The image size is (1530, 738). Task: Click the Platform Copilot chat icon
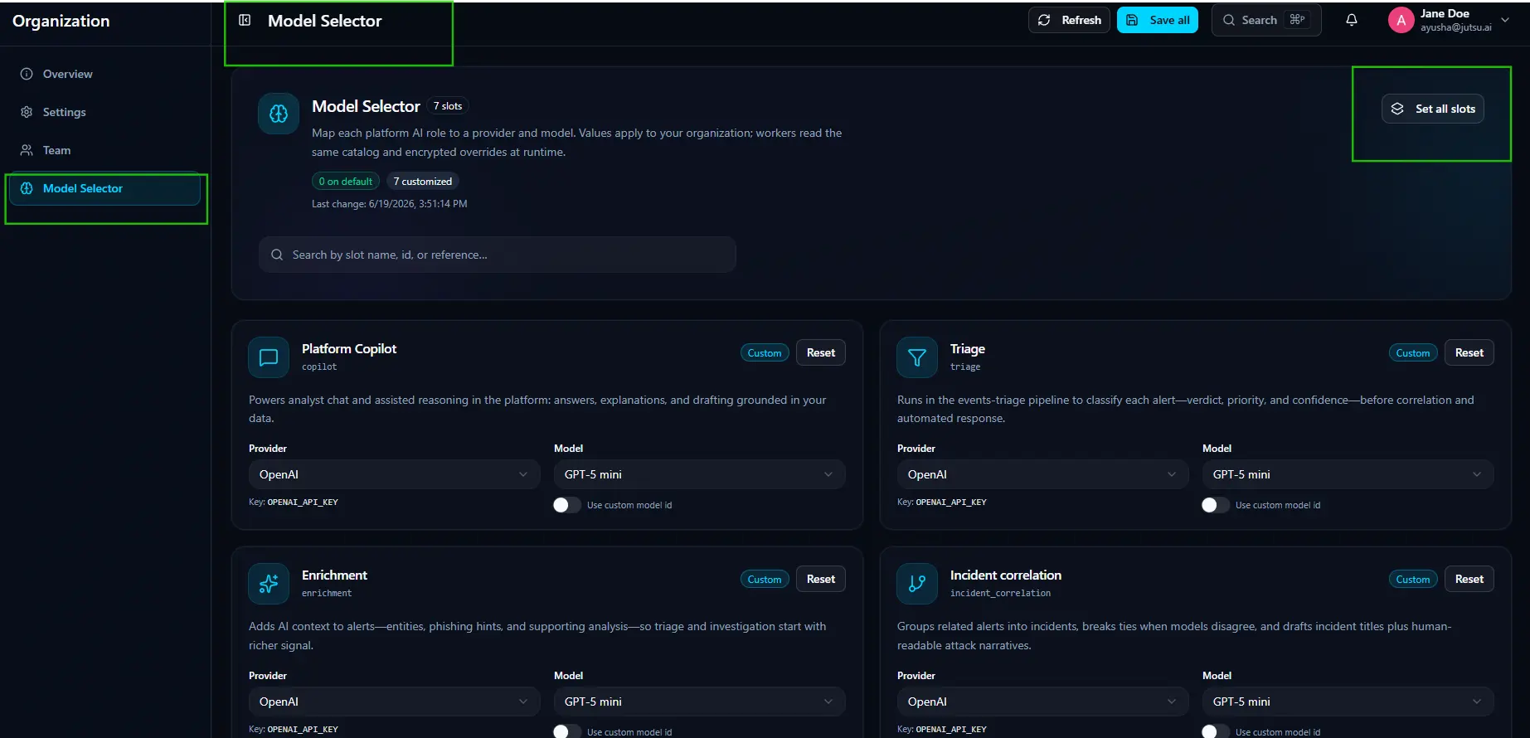[269, 357]
